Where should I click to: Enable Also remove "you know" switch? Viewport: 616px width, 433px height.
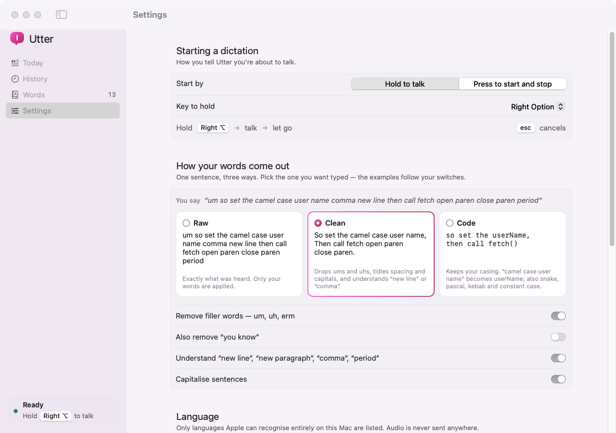point(558,337)
